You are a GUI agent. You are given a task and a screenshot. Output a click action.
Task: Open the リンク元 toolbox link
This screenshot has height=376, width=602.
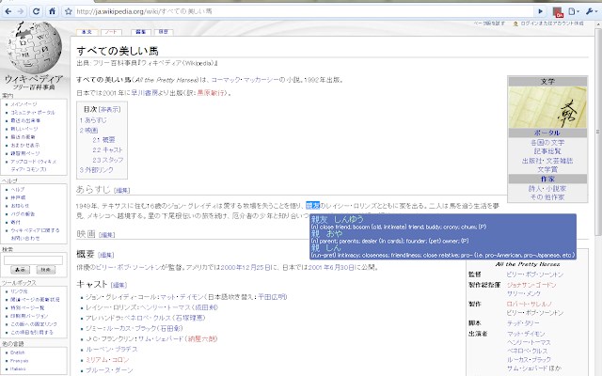(x=19, y=291)
